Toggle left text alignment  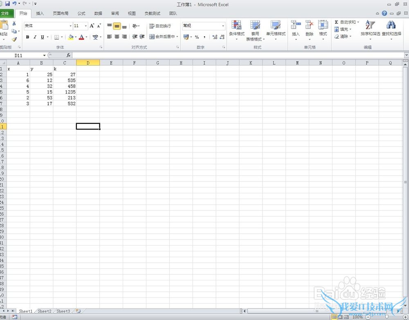pos(110,37)
